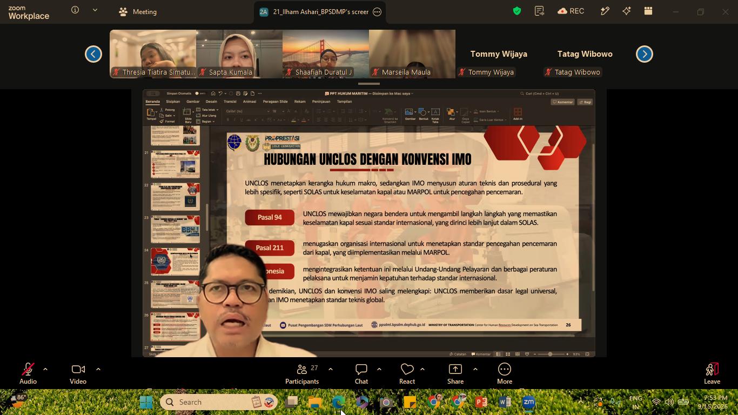Open the AI Companion sparkle icon
The height and width of the screenshot is (415, 738).
(627, 11)
